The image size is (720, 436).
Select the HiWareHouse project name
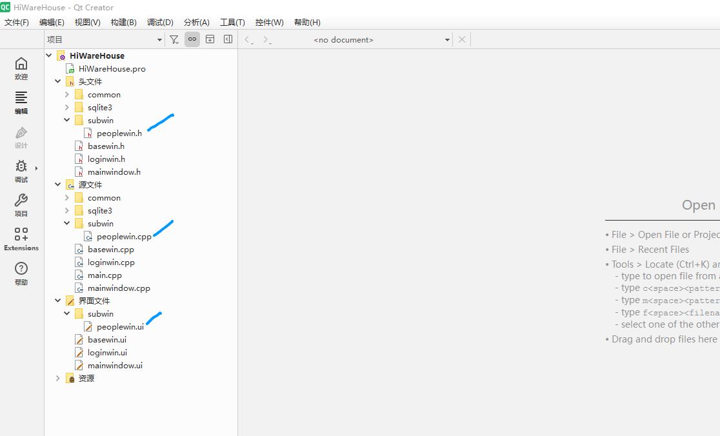click(97, 55)
